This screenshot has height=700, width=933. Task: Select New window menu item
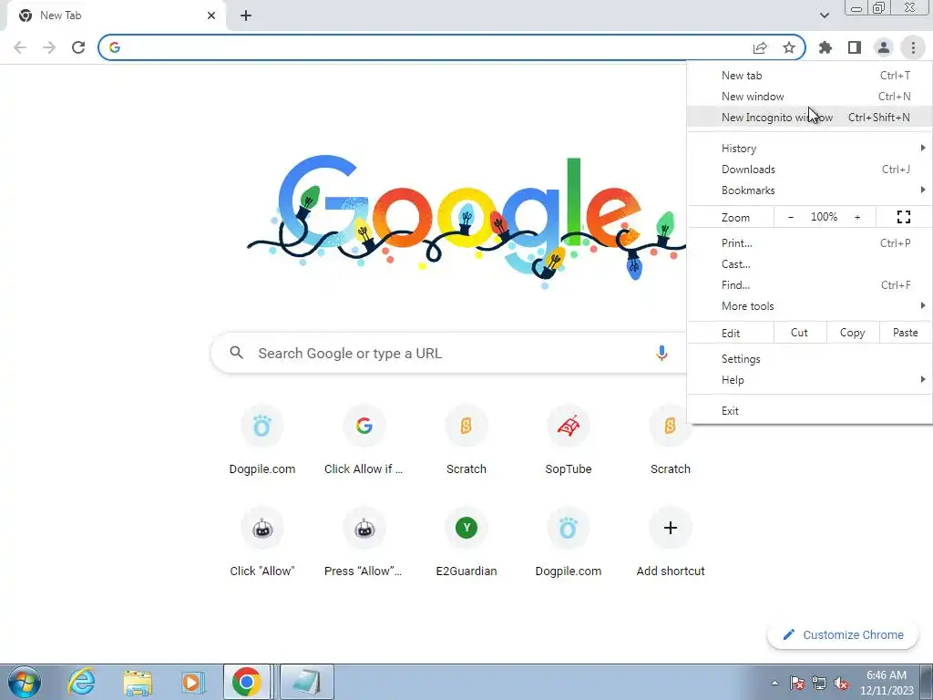click(x=809, y=97)
